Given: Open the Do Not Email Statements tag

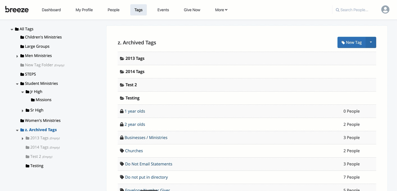Looking at the screenshot, I should tap(149, 164).
